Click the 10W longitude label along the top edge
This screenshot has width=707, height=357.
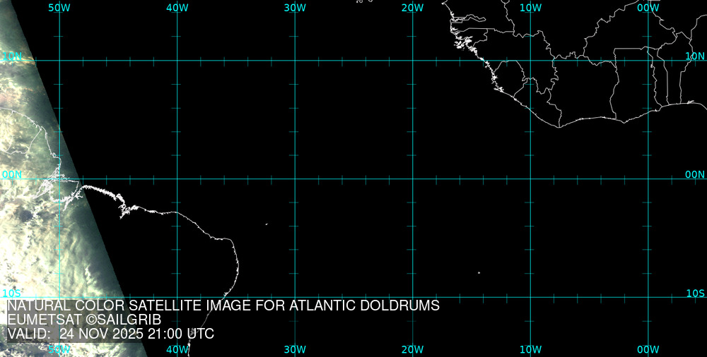[x=530, y=8]
